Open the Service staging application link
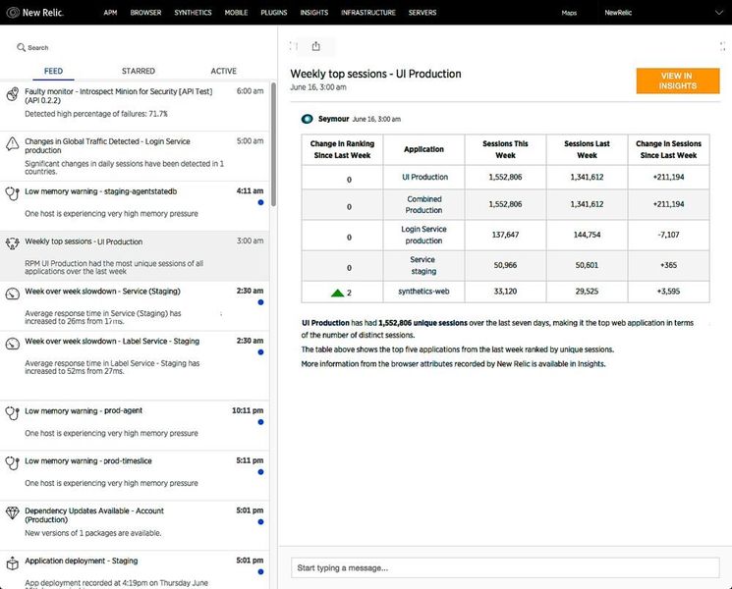Viewport: 732px width, 589px height. 423,265
